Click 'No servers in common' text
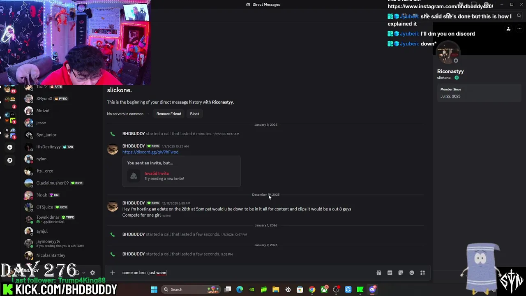 click(x=125, y=114)
